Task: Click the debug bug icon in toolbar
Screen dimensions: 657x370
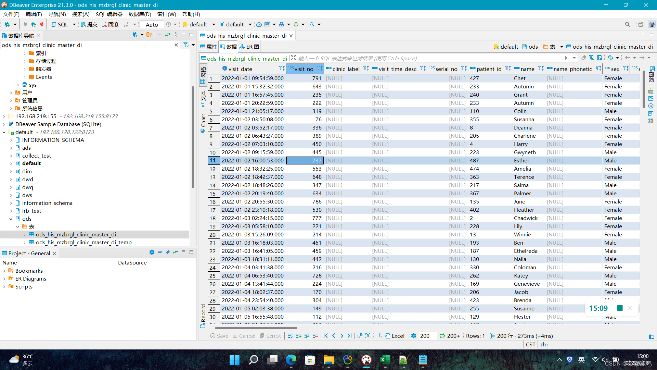Action: pos(296,24)
